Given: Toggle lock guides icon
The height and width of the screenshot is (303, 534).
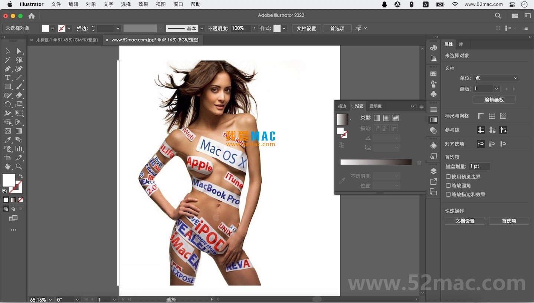Looking at the screenshot, I should (x=492, y=130).
